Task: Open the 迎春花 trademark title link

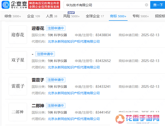Action: pyautogui.click(x=38, y=28)
